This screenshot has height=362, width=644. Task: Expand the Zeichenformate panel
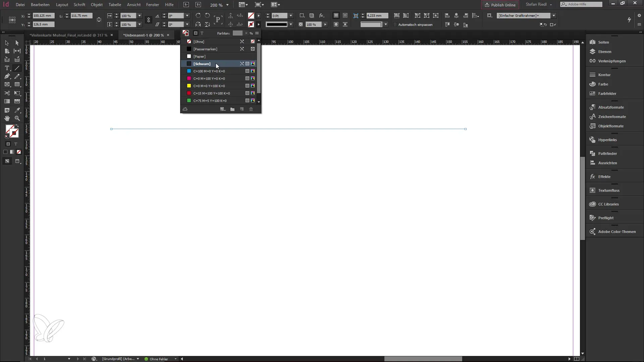612,116
